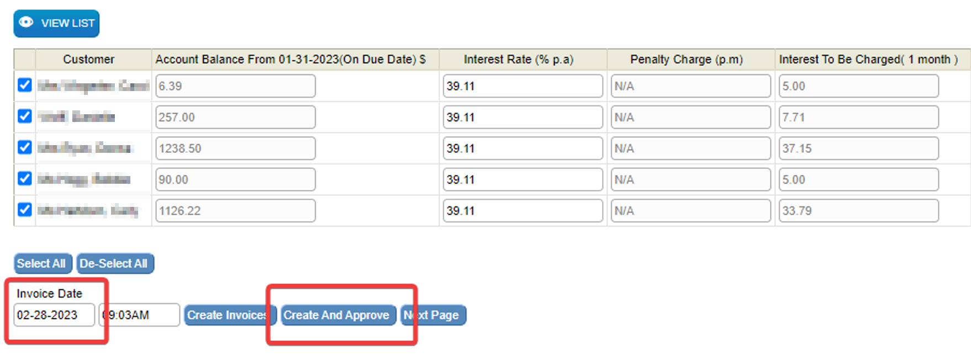The width and height of the screenshot is (971, 357).
Task: Uncheck the checkbox for the 6.39 balance row
Action: coord(24,85)
